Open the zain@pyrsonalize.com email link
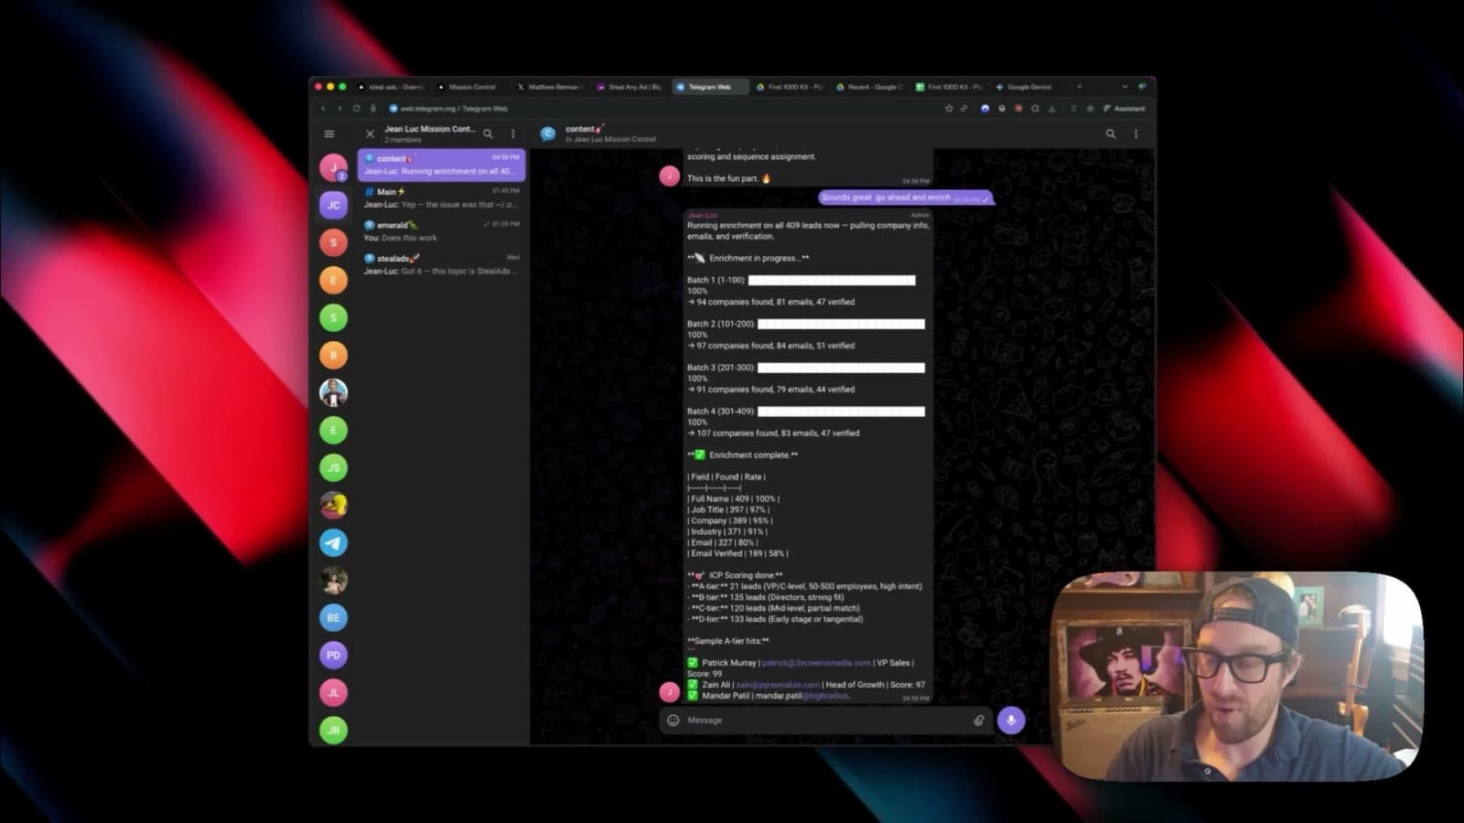The width and height of the screenshot is (1464, 823). (778, 685)
